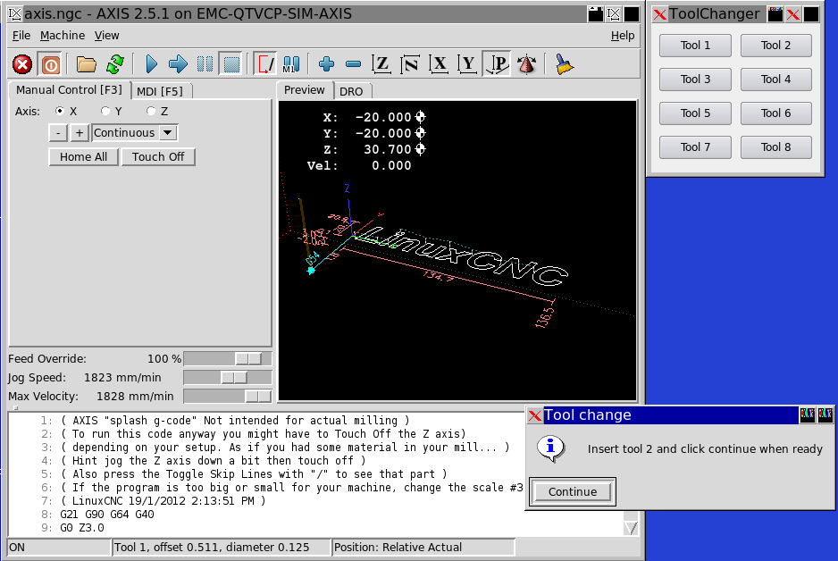Switch to Z top view
This screenshot has width=838, height=561.
pos(381,64)
